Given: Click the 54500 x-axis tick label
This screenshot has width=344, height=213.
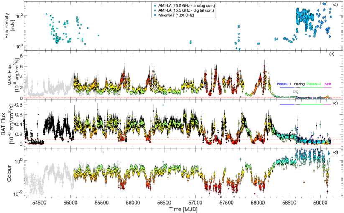Looking at the screenshot, I should (x=39, y=203).
